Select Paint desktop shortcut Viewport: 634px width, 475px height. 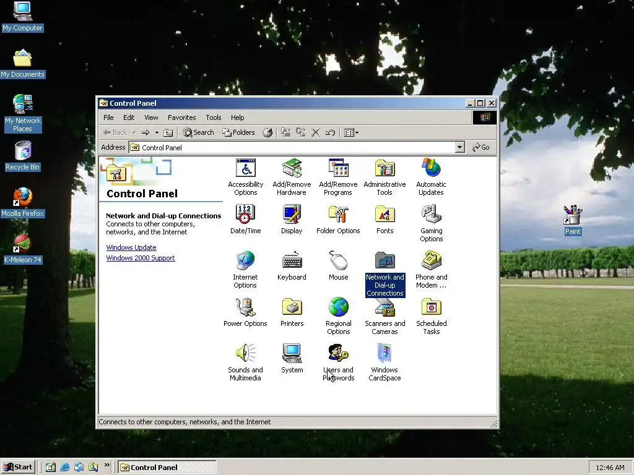coord(573,220)
